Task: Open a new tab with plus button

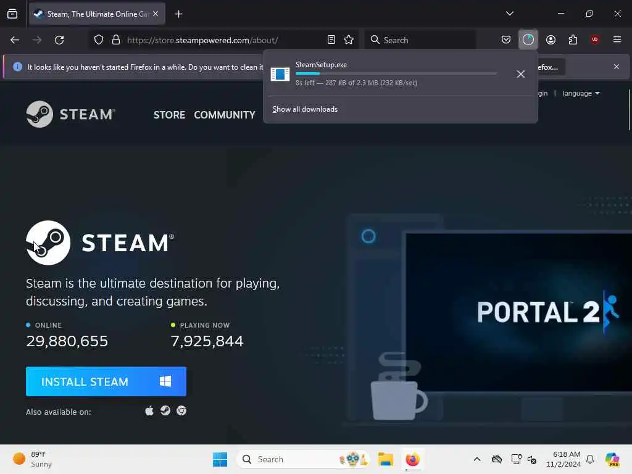Action: [178, 14]
